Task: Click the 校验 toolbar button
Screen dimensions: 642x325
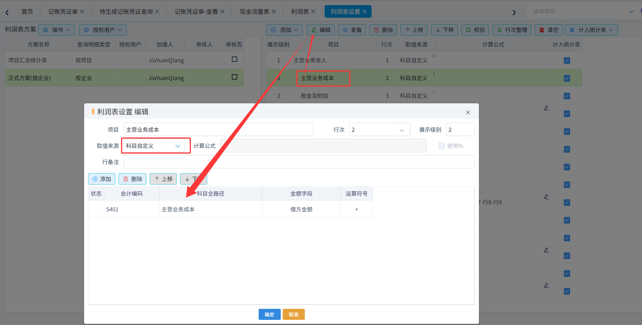Action: click(x=475, y=30)
